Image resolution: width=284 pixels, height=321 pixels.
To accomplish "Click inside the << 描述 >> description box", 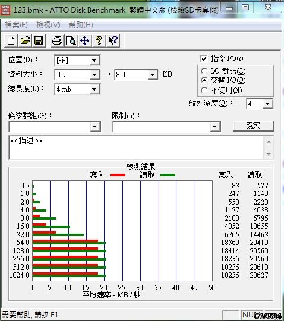I will pyautogui.click(x=136, y=148).
